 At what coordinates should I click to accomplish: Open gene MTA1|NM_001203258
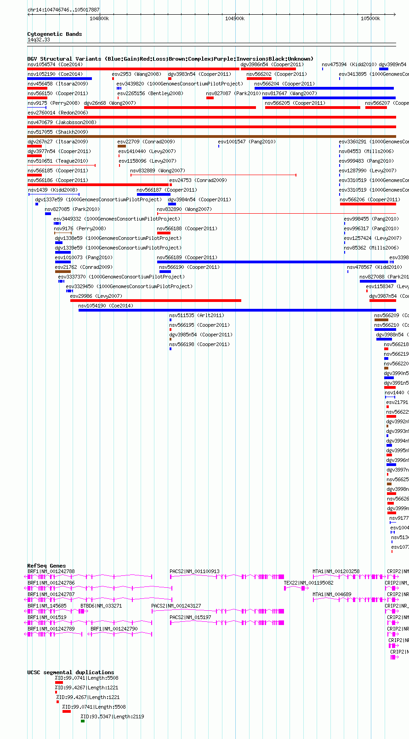(336, 571)
